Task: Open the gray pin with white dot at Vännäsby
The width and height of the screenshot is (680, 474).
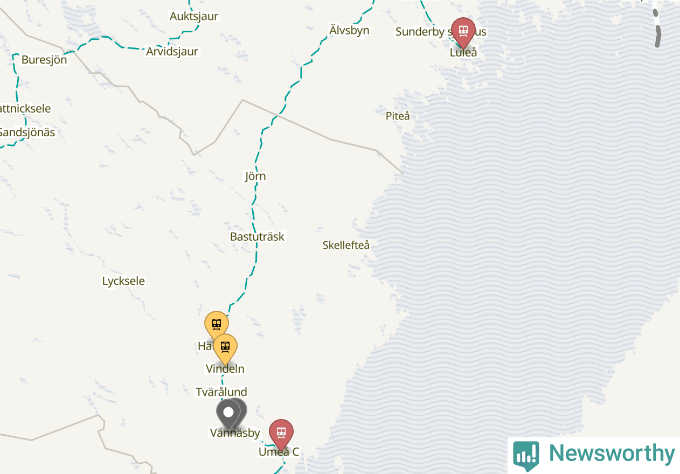Action: [x=228, y=413]
